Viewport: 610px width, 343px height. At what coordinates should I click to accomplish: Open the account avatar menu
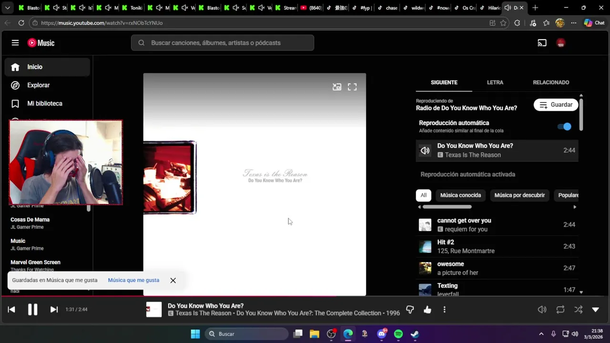click(x=561, y=43)
